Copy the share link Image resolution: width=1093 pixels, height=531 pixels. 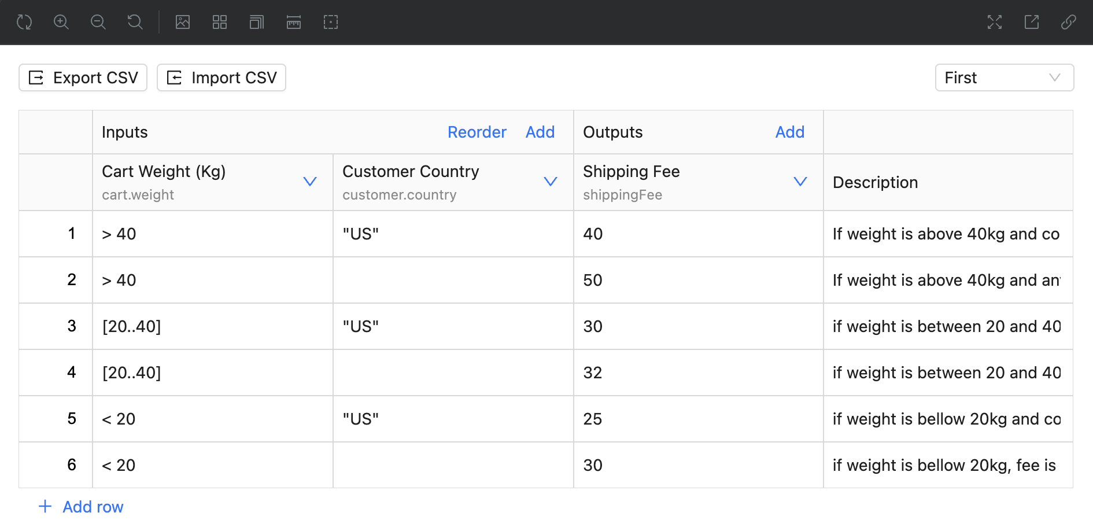[x=1068, y=22]
